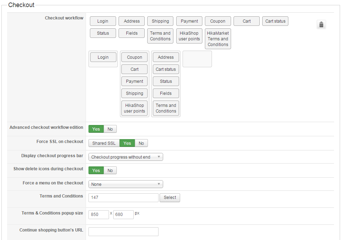Click the Login block in the first step box

coord(103,57)
